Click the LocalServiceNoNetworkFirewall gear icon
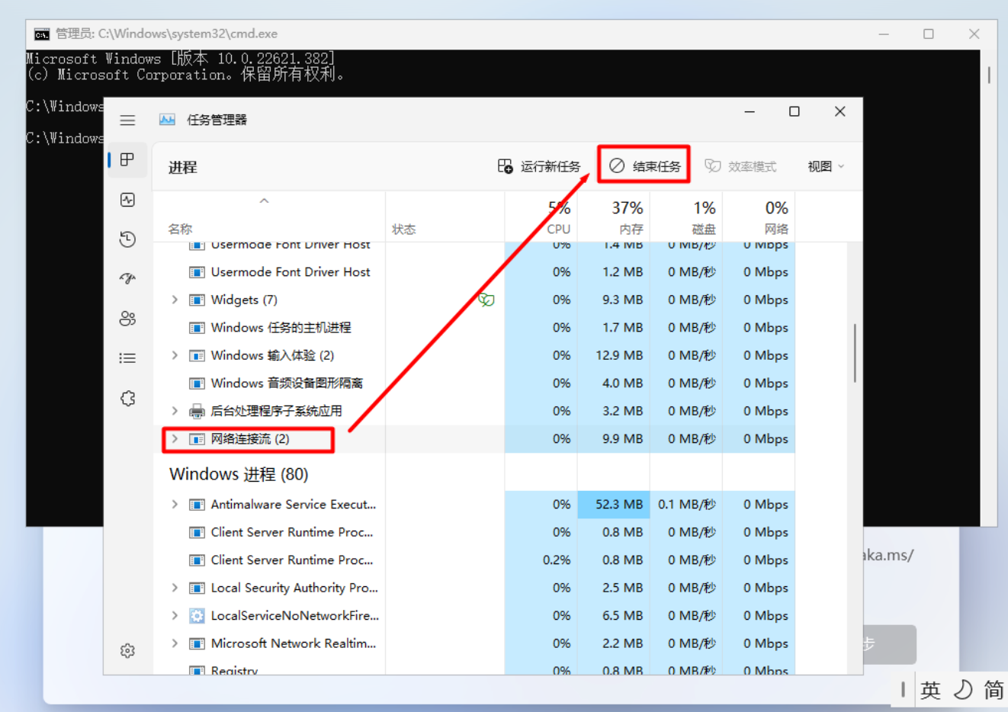This screenshot has height=712, width=1008. point(197,616)
